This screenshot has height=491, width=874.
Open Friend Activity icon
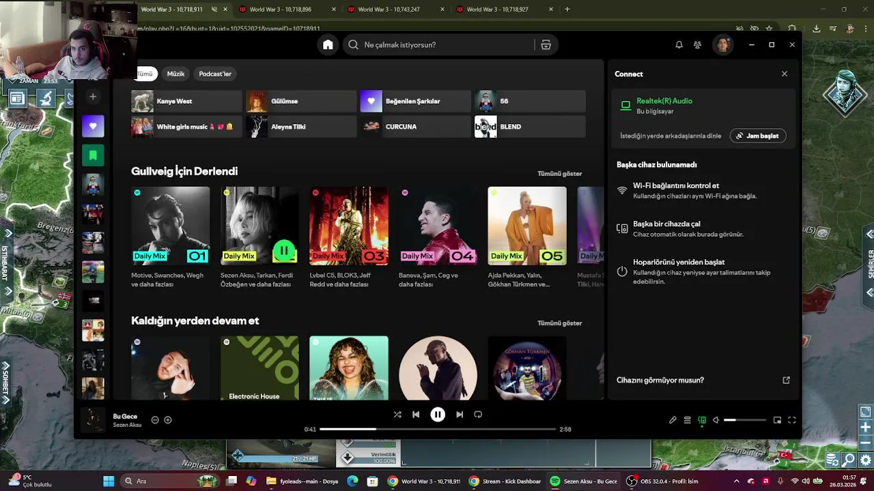(697, 45)
